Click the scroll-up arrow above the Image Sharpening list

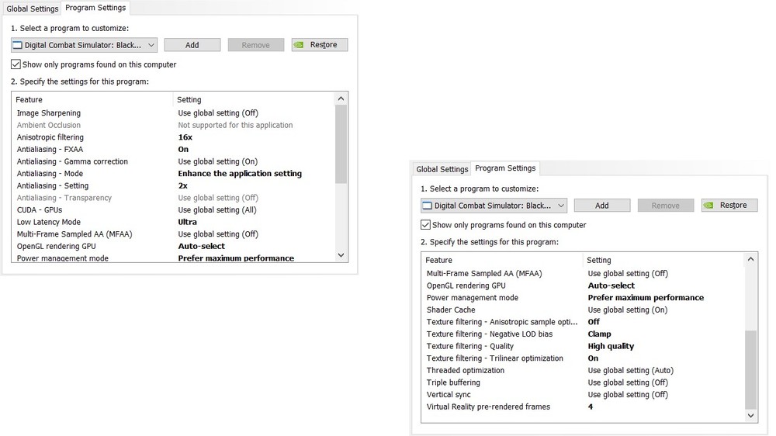341,99
